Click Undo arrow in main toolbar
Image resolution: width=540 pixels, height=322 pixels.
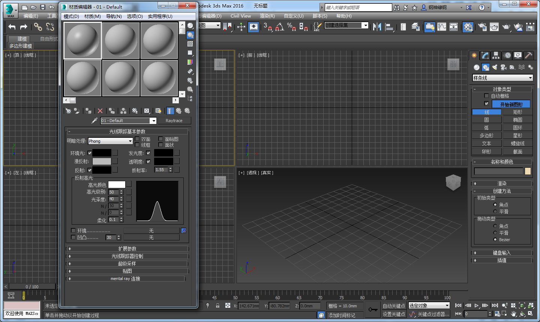[x=12, y=27]
